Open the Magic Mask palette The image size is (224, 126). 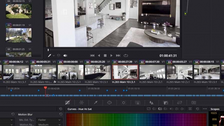coord(137,103)
